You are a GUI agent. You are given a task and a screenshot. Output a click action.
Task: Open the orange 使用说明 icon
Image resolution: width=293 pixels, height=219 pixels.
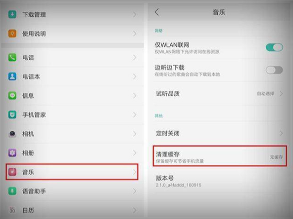(x=12, y=34)
